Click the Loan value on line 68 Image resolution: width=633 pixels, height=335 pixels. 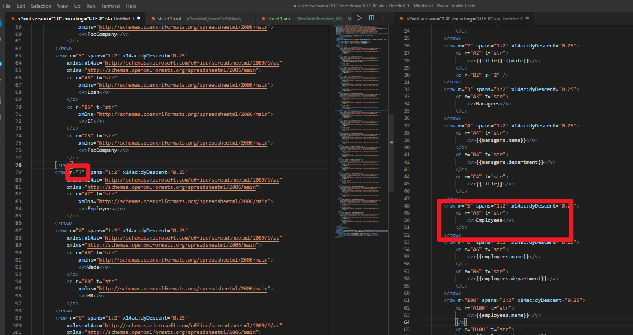click(x=93, y=92)
